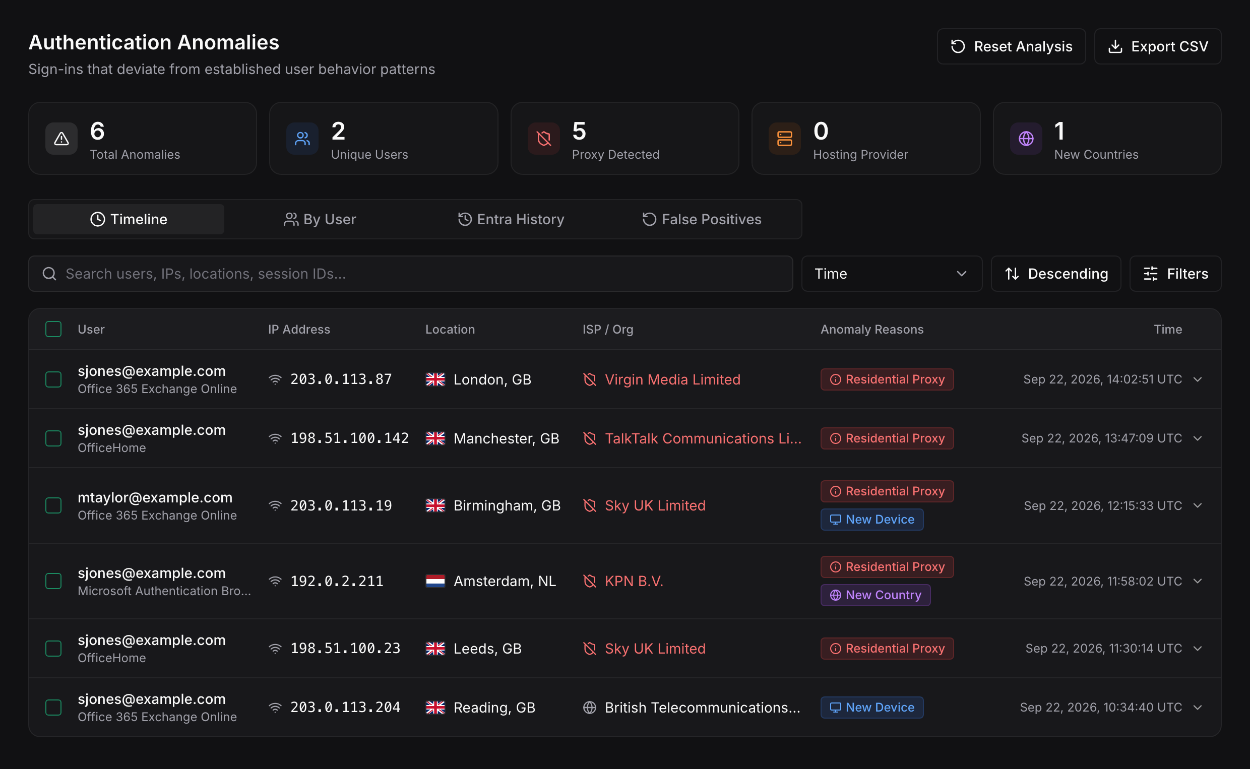Click the shield-off icon beside TalkTalk Communications

[589, 438]
